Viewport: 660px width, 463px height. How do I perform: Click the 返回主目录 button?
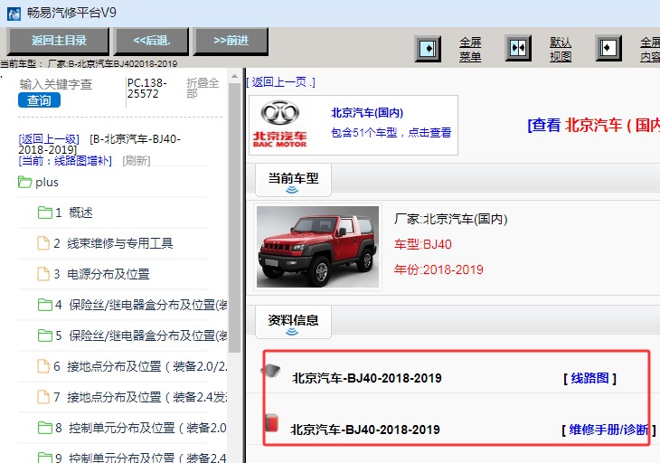(x=59, y=42)
